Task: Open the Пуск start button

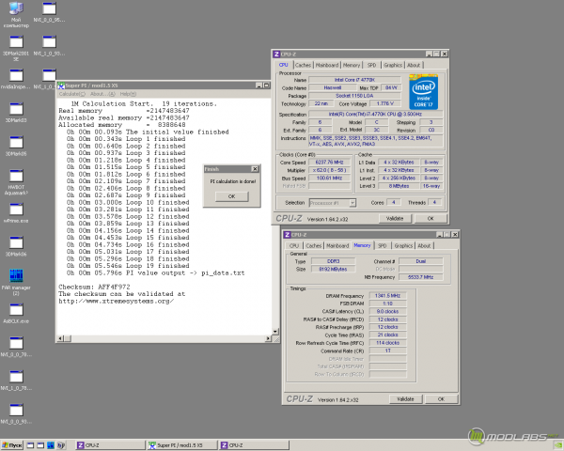Action: pyautogui.click(x=12, y=445)
